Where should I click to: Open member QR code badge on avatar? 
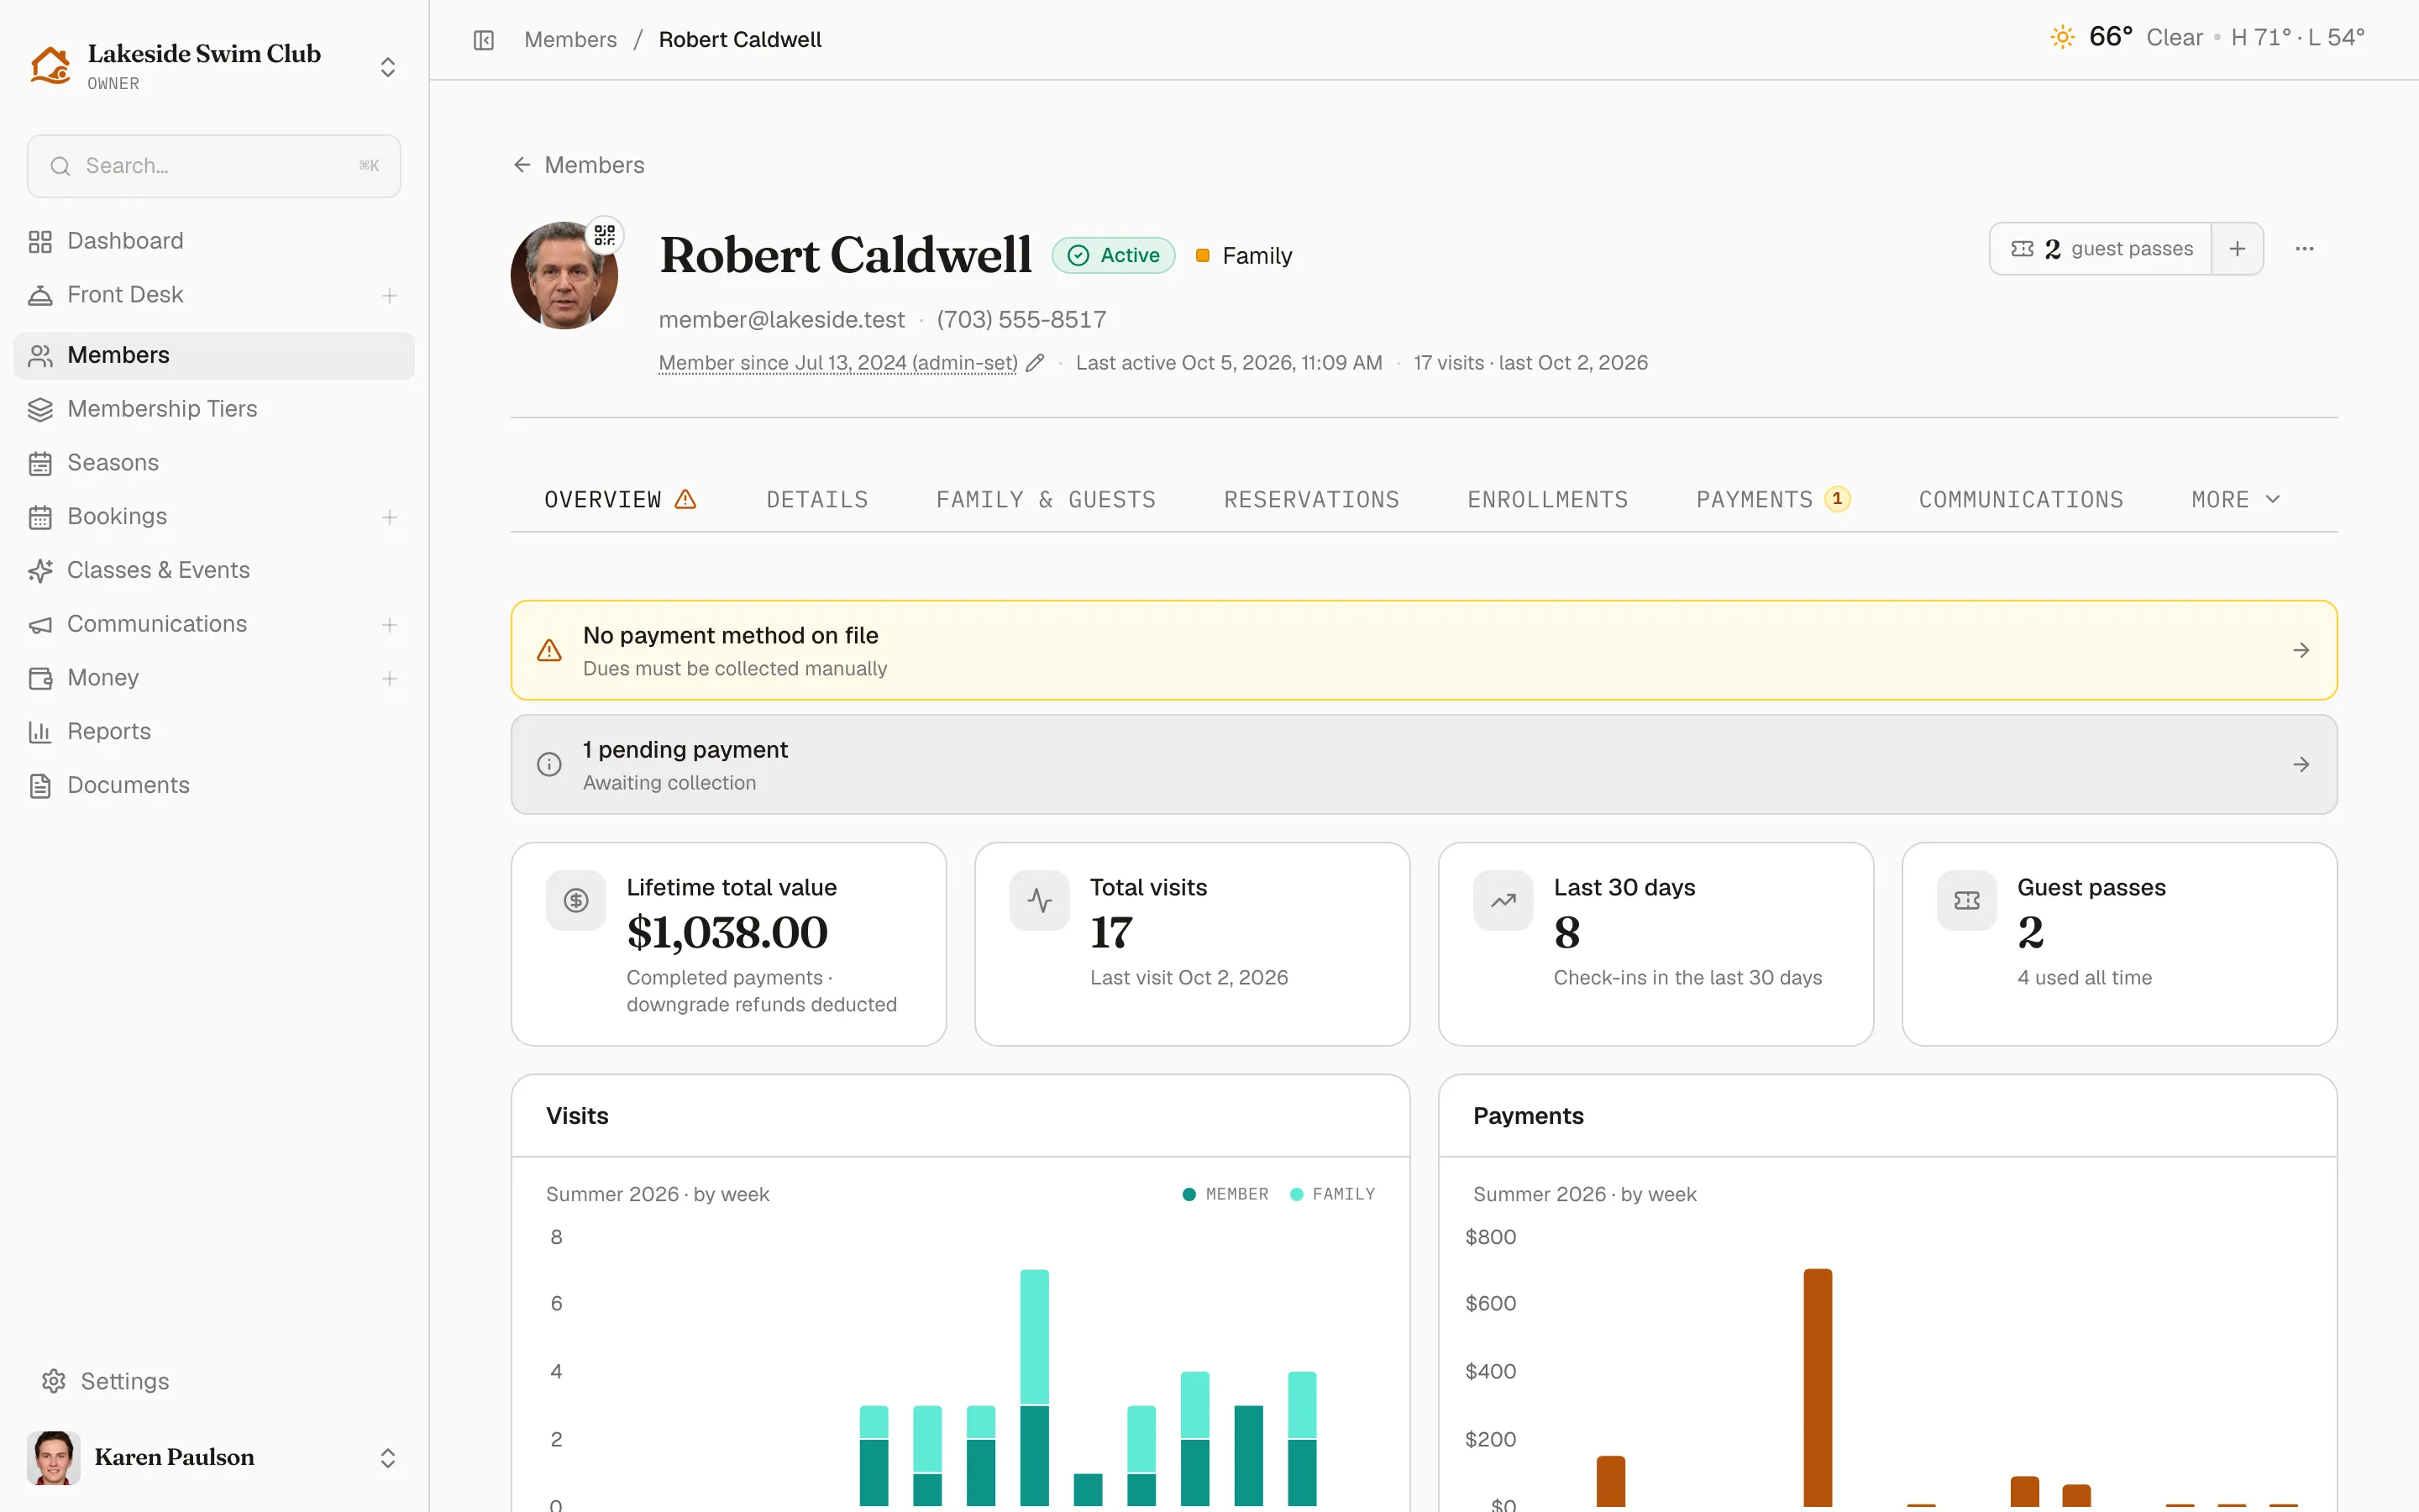tap(605, 235)
